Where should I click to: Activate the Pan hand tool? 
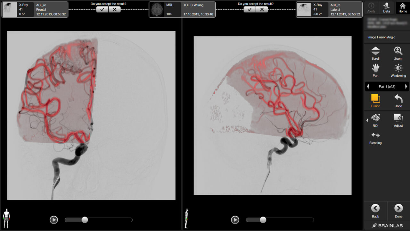(x=375, y=70)
